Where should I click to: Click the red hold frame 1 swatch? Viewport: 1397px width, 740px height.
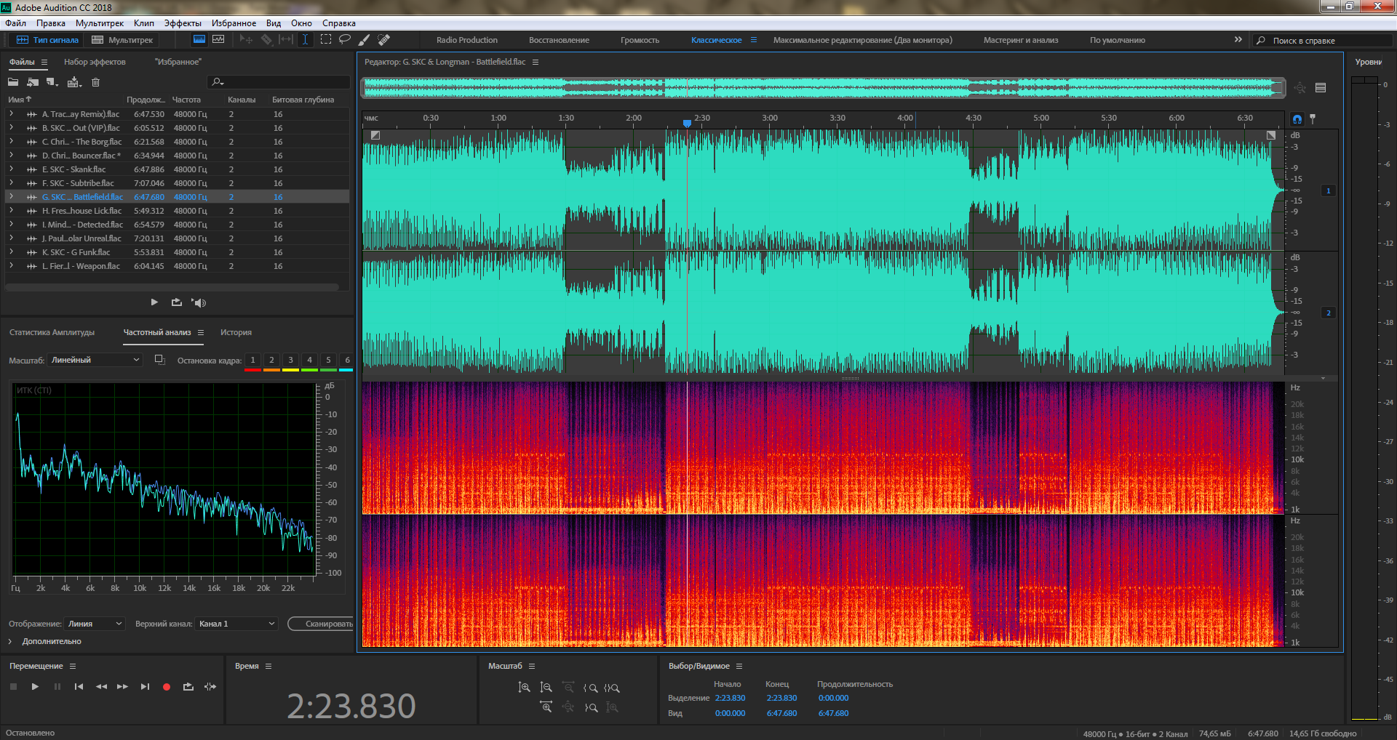point(252,369)
